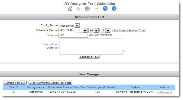Expand the Config Name dropdown

tap(77, 25)
